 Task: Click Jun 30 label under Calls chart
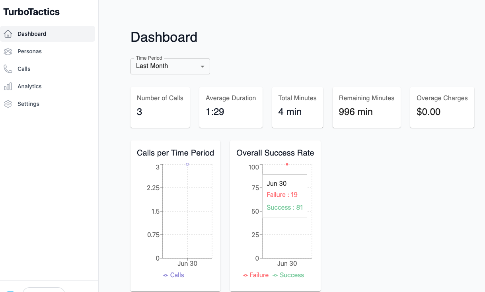(187, 263)
